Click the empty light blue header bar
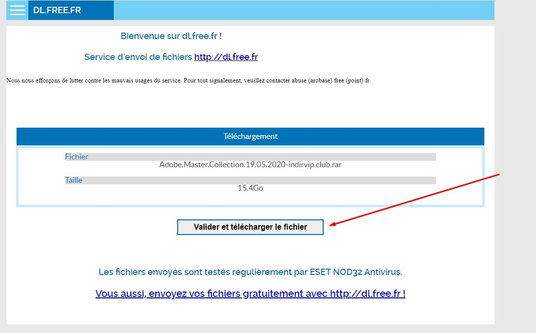The width and height of the screenshot is (536, 333). (303, 10)
